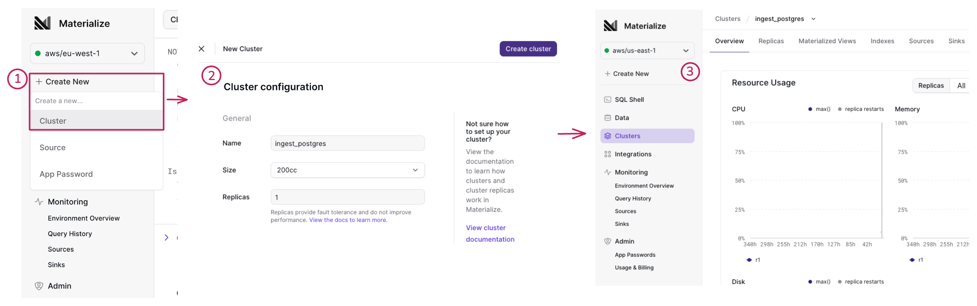This screenshot has height=306, width=977.
Task: Close the New Cluster dialog with X
Action: pos(201,49)
